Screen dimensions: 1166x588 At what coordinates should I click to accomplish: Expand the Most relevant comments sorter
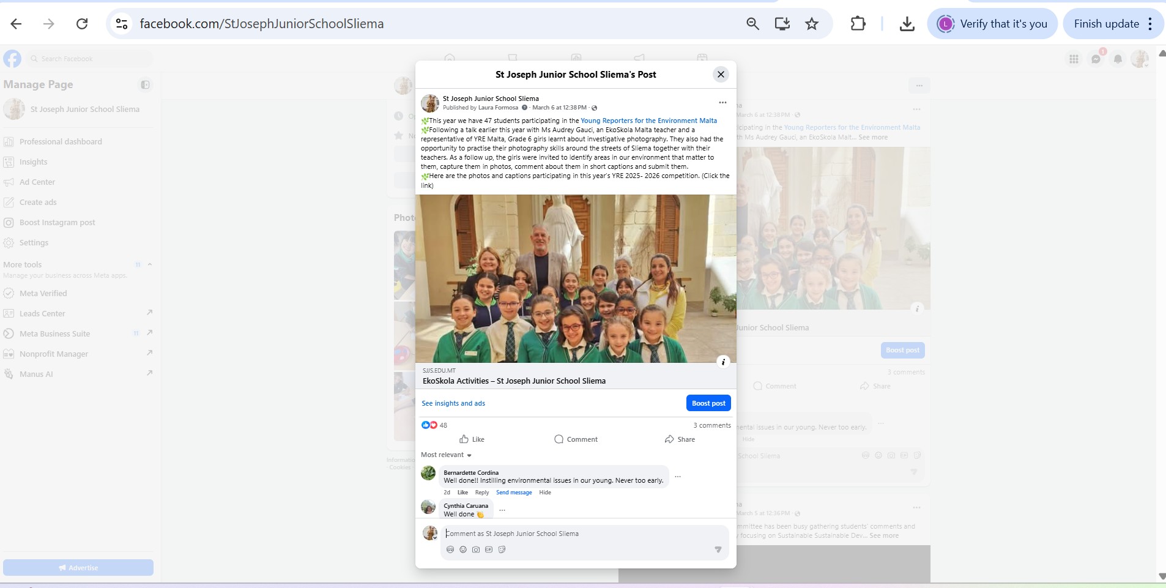pyautogui.click(x=447, y=455)
